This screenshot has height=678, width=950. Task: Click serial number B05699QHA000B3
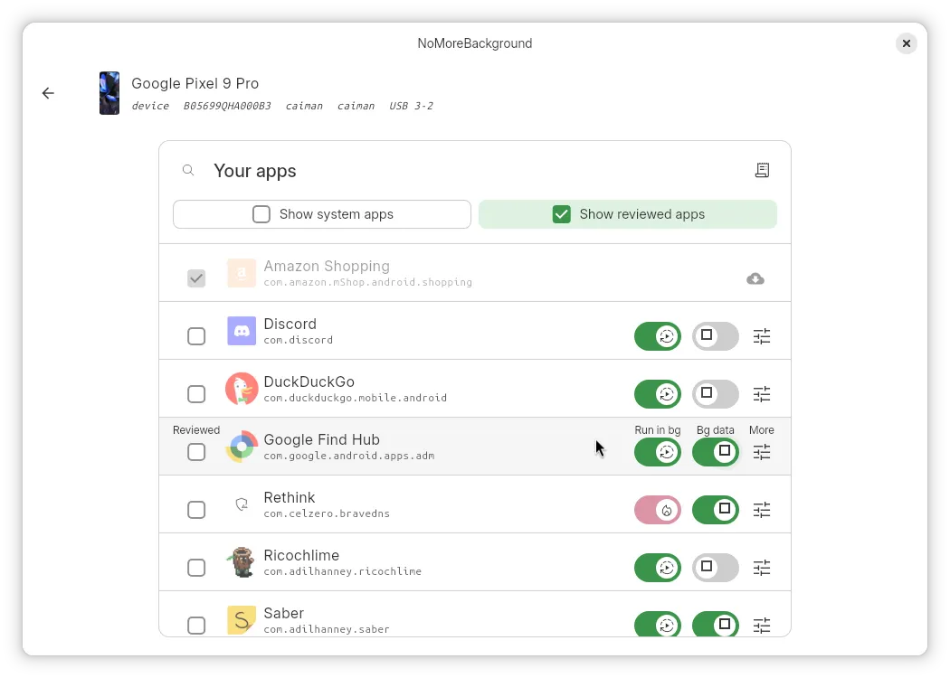[x=227, y=106]
